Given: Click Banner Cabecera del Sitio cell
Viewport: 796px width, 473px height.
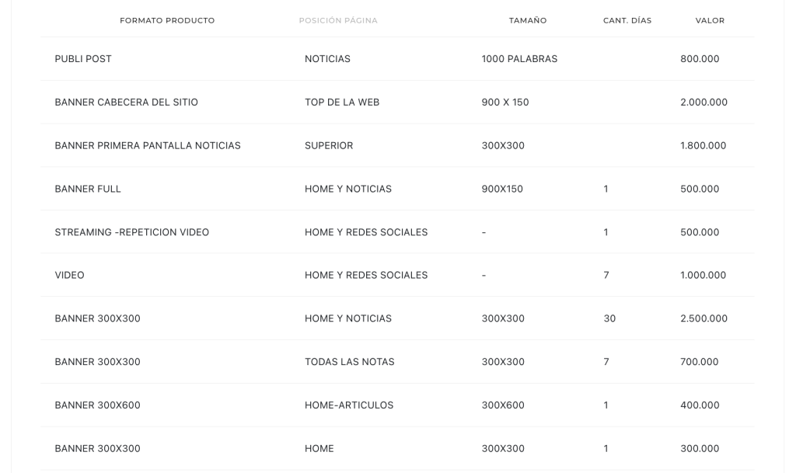Looking at the screenshot, I should [x=126, y=103].
